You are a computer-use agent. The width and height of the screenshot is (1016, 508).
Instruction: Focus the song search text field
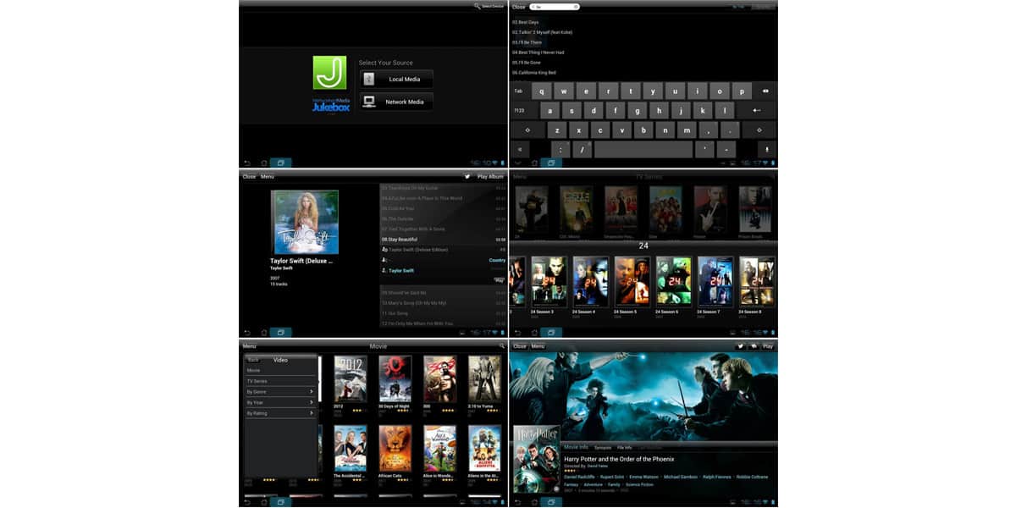point(555,7)
